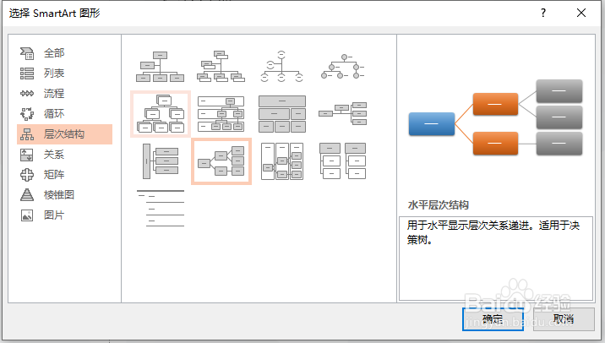Choose the Horizontal Organization Chart layout
Image resolution: width=605 pixels, height=343 pixels.
342,114
